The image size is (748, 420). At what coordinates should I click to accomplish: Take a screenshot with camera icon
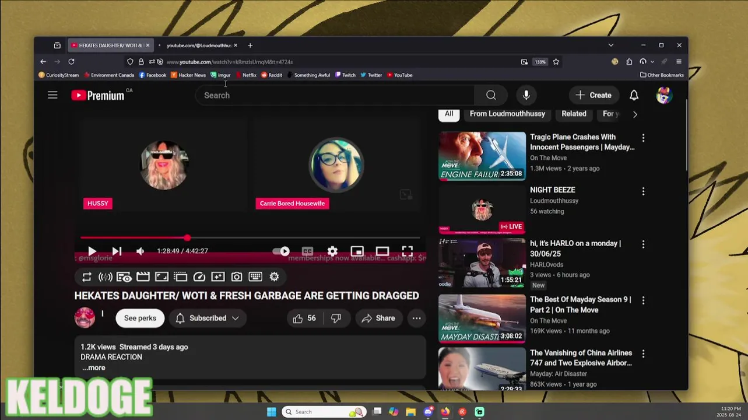[x=237, y=277]
